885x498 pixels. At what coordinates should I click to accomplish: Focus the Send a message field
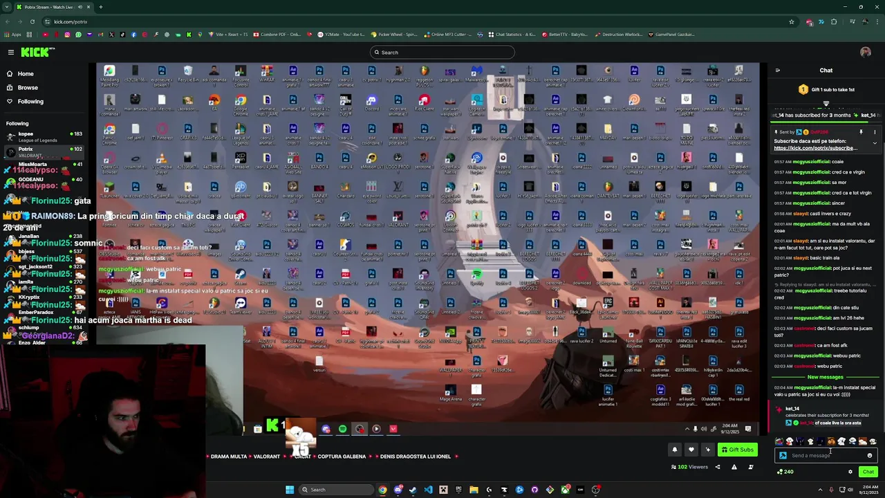826,455
